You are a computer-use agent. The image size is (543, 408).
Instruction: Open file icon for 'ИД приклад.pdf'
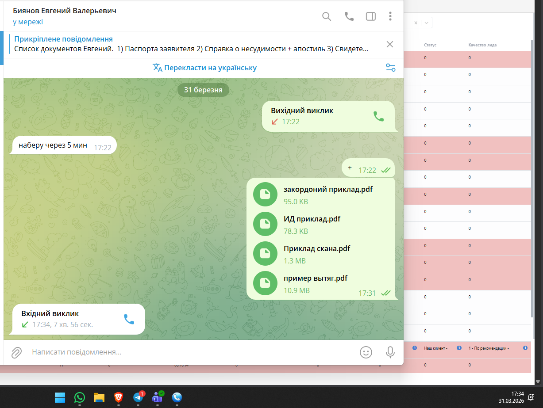[x=265, y=224]
